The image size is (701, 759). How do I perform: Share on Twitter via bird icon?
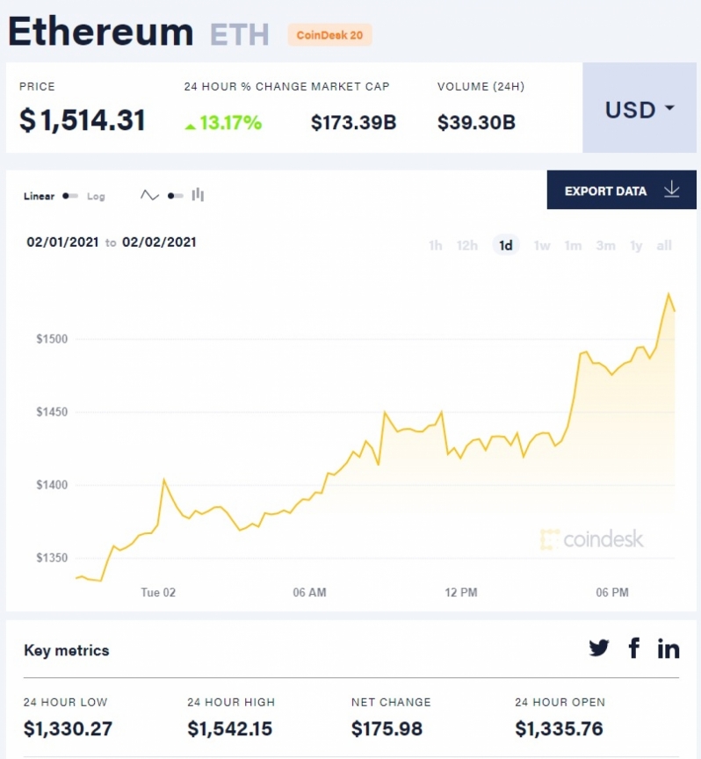point(599,647)
